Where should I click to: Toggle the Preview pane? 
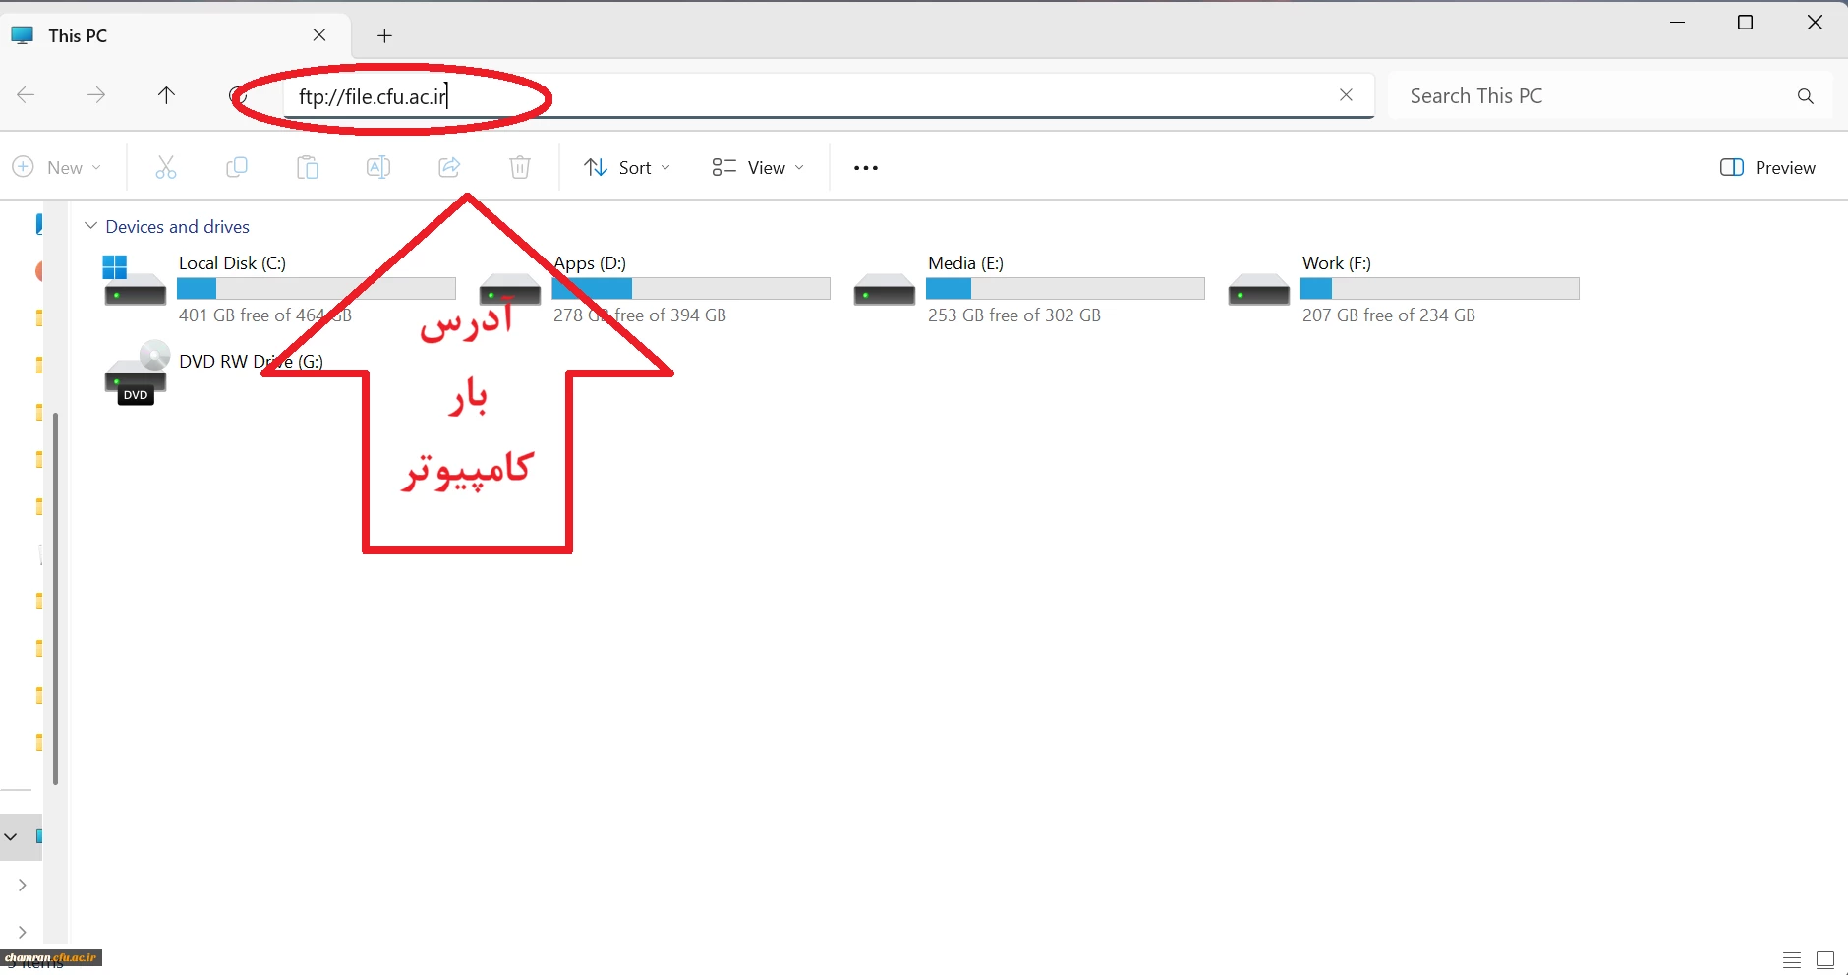(1767, 168)
